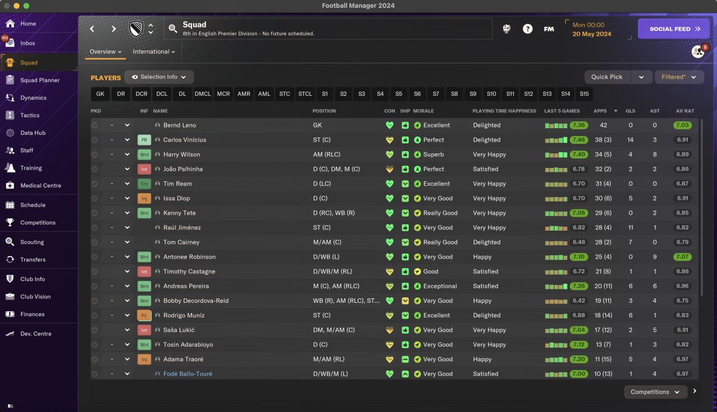This screenshot has width=717, height=412.
Task: Click the Club Vision icon
Action: pyautogui.click(x=10, y=297)
